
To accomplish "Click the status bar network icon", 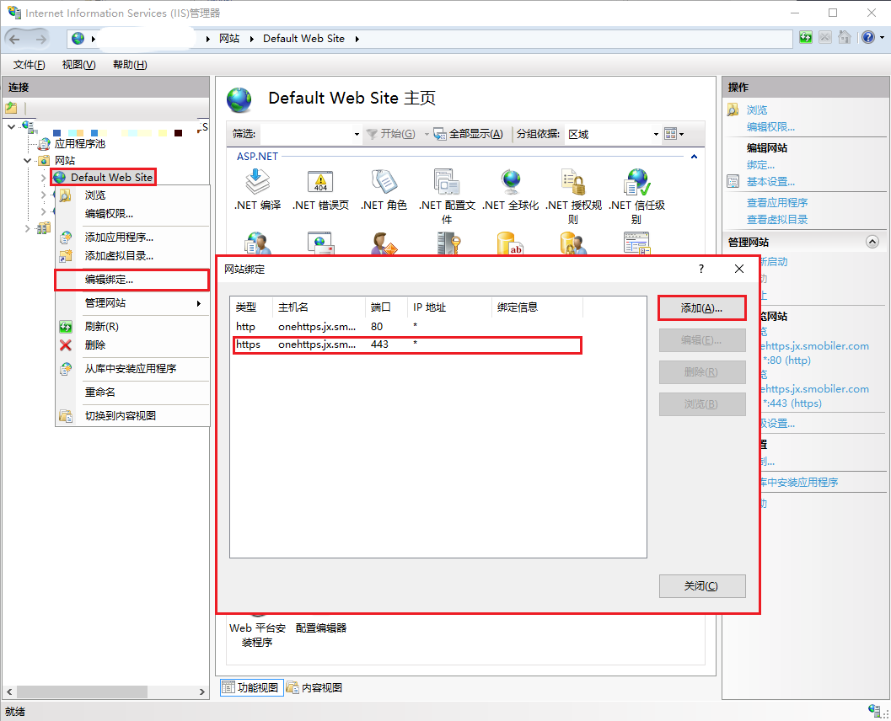I will point(876,711).
